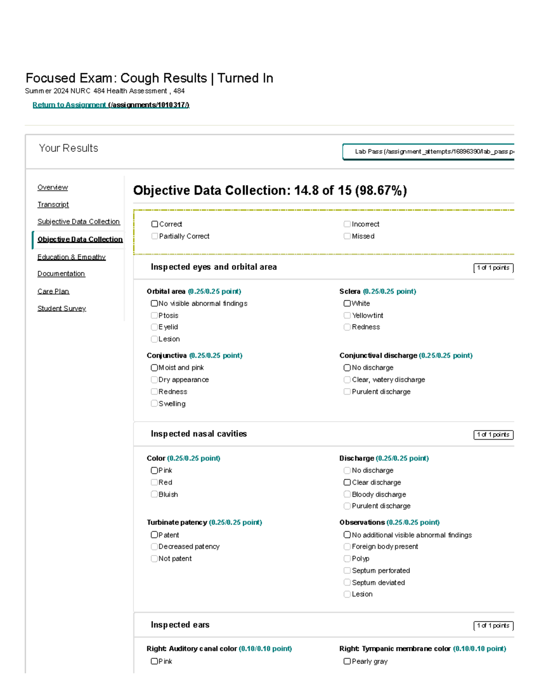
Task: Click the Conjunctival discharge label
Action: click(x=378, y=356)
